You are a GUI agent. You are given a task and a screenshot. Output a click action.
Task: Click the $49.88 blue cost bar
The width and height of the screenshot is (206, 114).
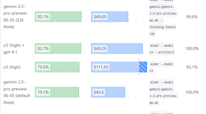click(x=110, y=17)
